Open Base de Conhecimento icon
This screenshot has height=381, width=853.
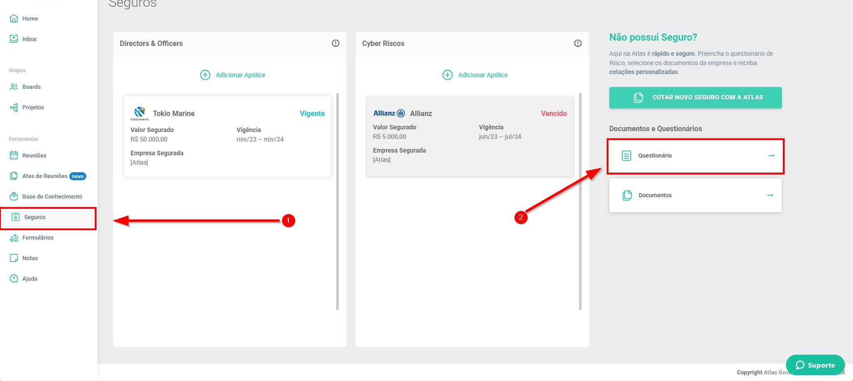point(14,197)
